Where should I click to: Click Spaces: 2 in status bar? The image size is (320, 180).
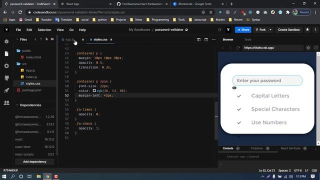point(284,170)
